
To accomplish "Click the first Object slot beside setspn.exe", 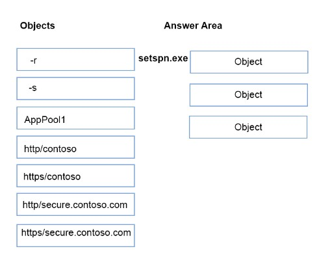I will (249, 62).
